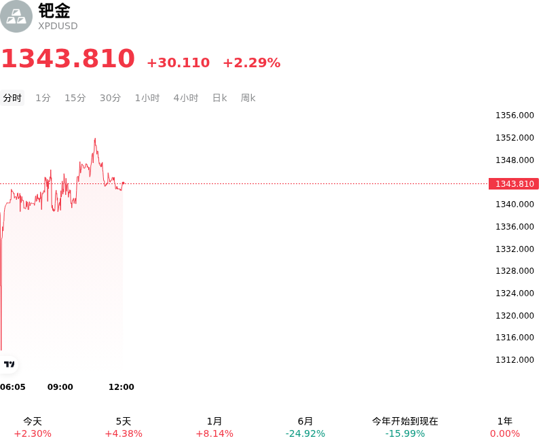Image resolution: width=543 pixels, height=447 pixels.
Task: Click the red 1343.810 price label
Action: coord(514,183)
